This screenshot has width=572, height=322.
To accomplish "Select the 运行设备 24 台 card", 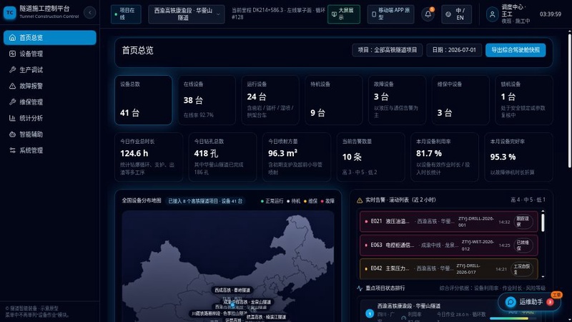I will [x=270, y=100].
